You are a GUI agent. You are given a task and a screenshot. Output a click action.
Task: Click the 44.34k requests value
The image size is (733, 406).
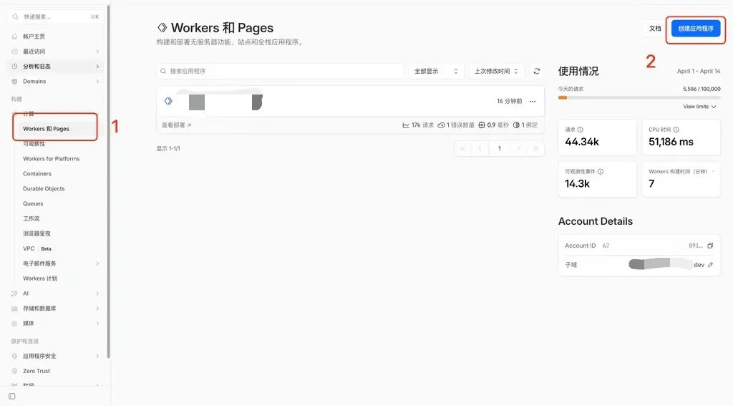pos(582,142)
